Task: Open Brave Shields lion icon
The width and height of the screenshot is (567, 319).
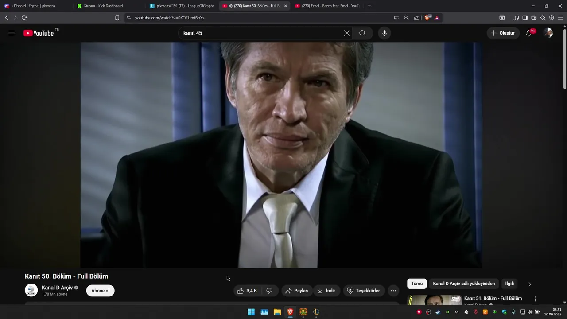Action: [427, 18]
